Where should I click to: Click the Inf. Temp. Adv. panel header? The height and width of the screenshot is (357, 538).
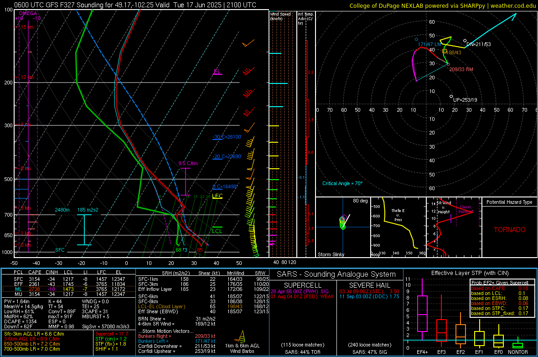[305, 19]
